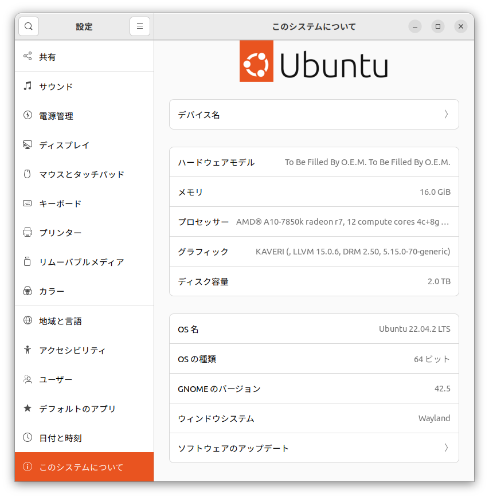
Task: Click the マウスとタッチパッド icon
Action: tap(28, 174)
